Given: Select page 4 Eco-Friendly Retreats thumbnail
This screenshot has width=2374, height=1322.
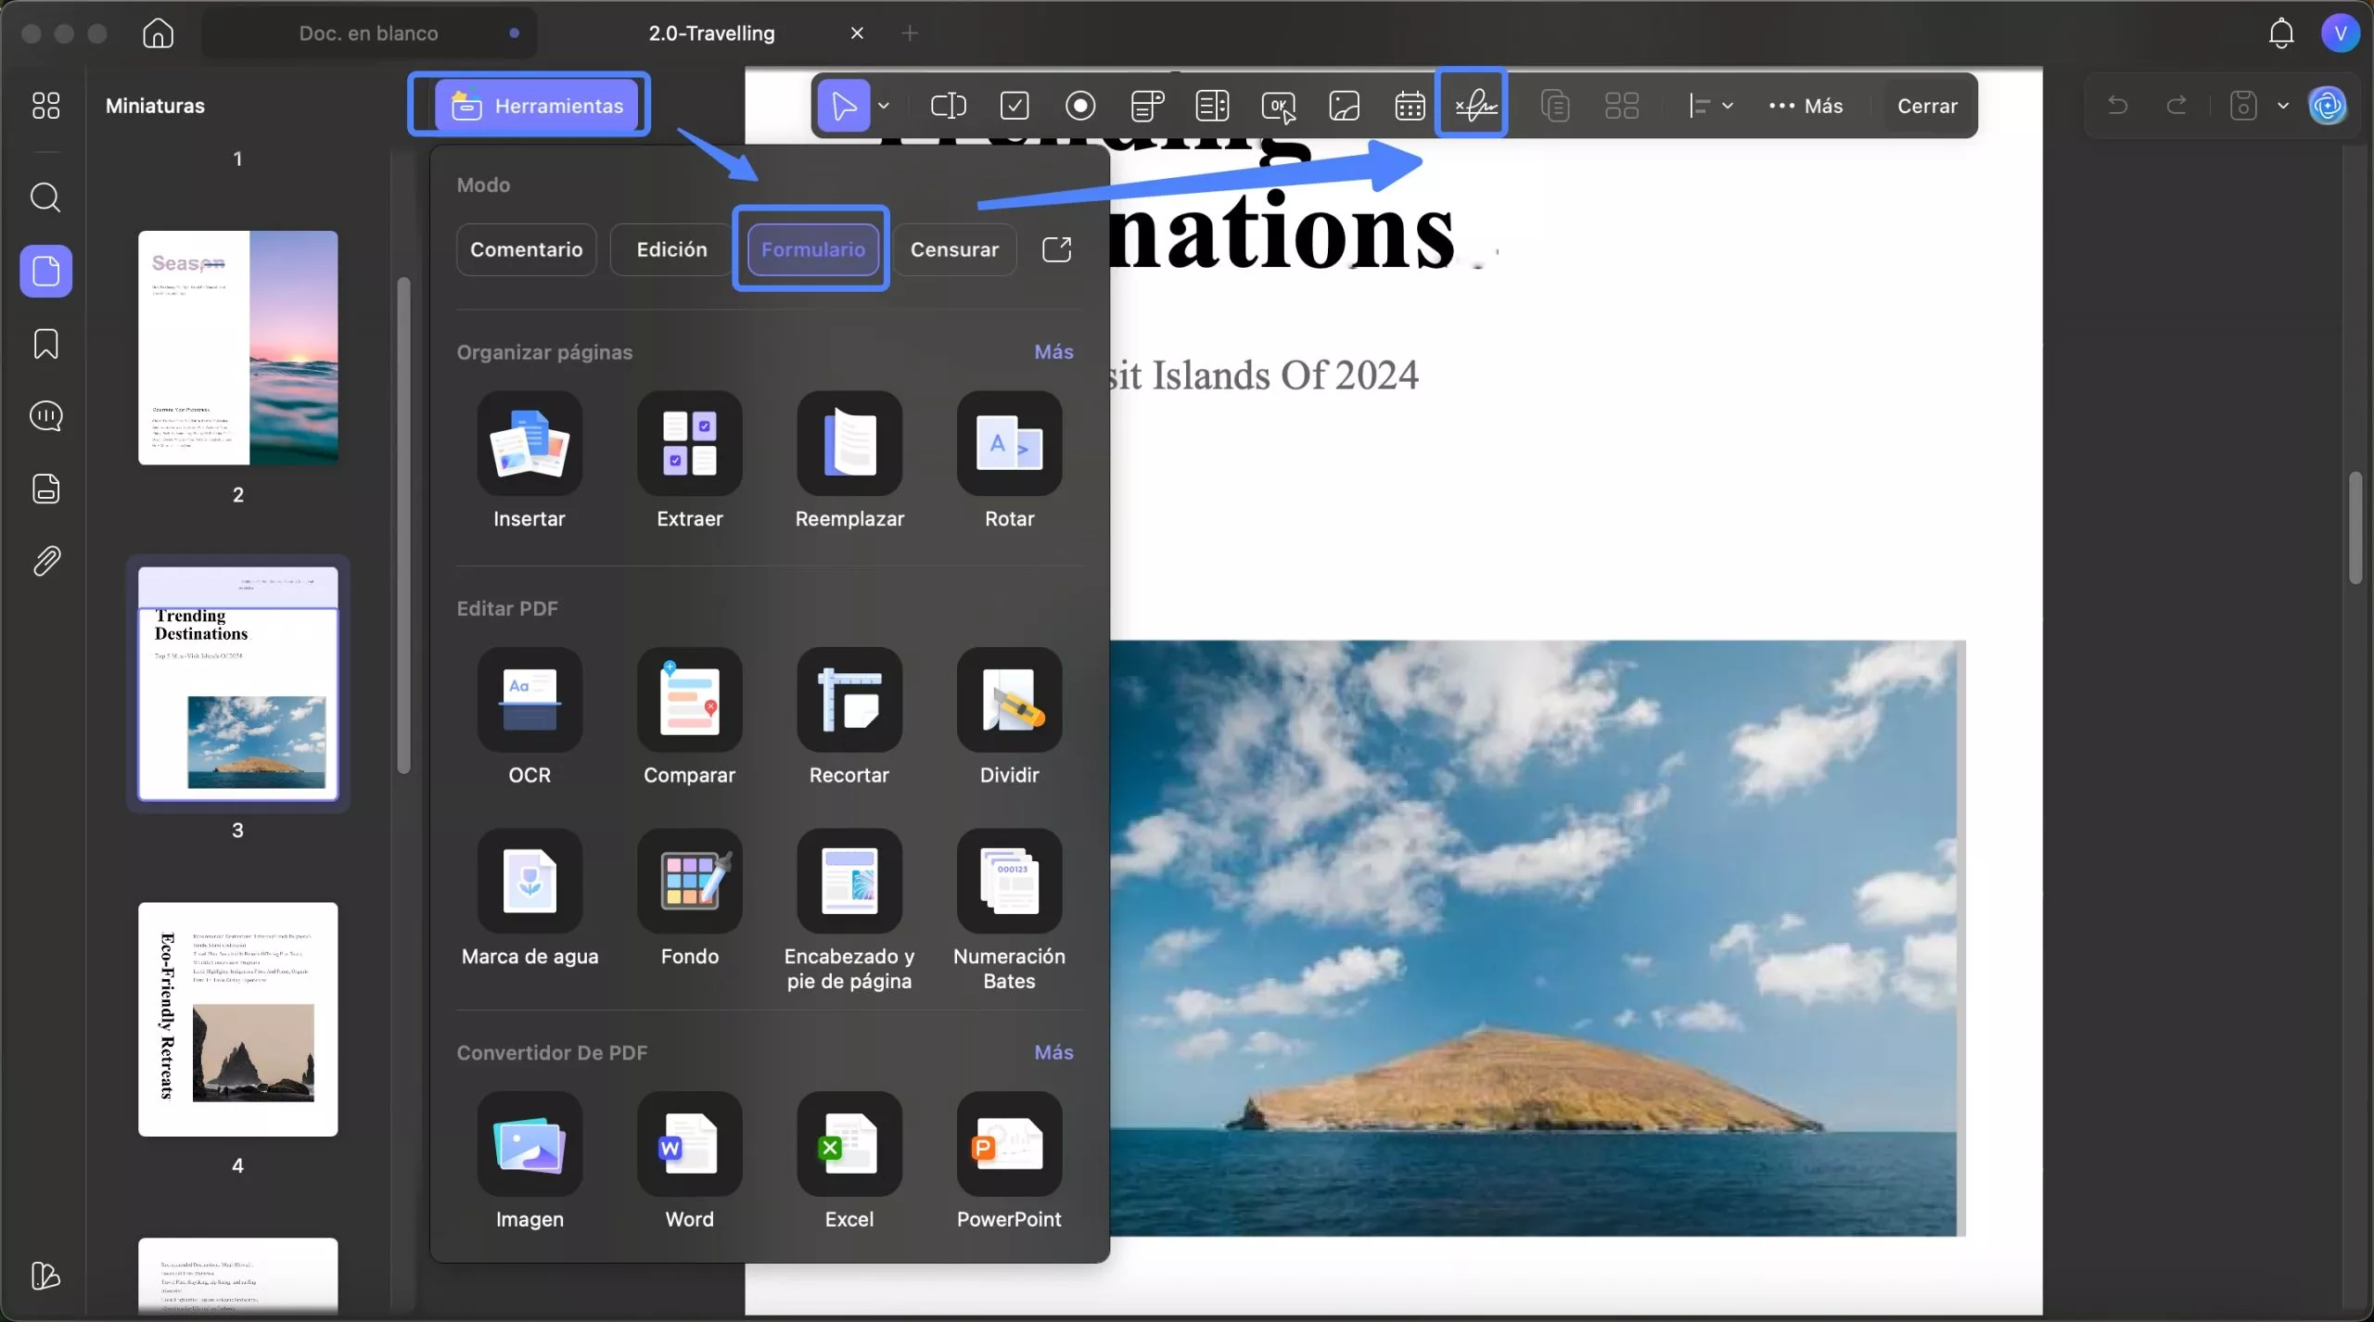Looking at the screenshot, I should pos(237,1019).
